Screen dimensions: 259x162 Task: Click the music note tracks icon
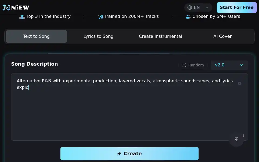pos(100,17)
